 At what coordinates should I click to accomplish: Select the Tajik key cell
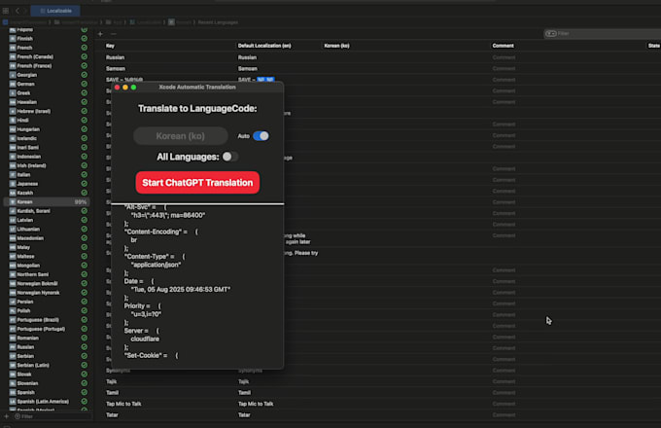tap(111, 381)
